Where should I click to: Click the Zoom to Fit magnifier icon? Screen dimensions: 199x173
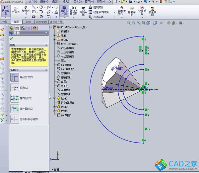pyautogui.click(x=130, y=23)
